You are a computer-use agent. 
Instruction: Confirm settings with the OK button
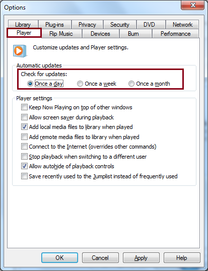pyautogui.click(x=59, y=258)
